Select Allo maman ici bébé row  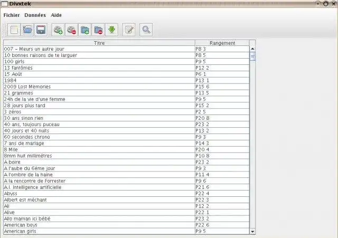[x=126, y=218]
